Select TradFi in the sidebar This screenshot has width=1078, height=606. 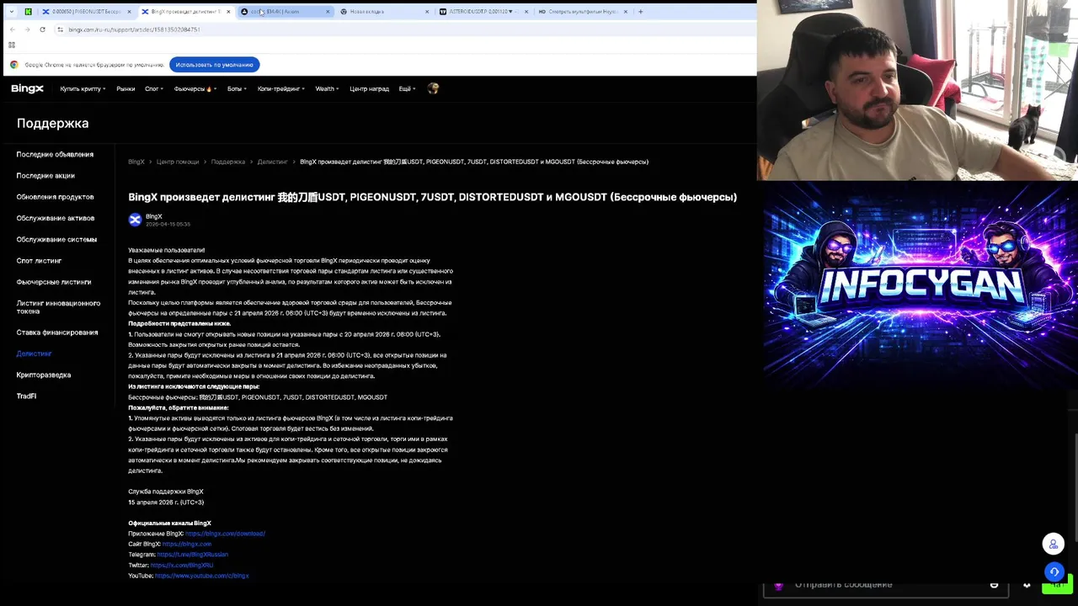click(x=26, y=396)
